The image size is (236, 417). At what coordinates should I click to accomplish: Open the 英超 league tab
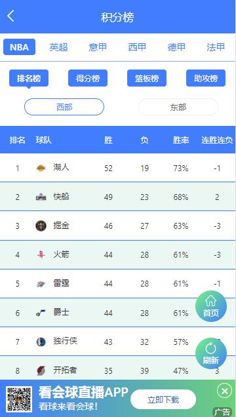tap(58, 47)
